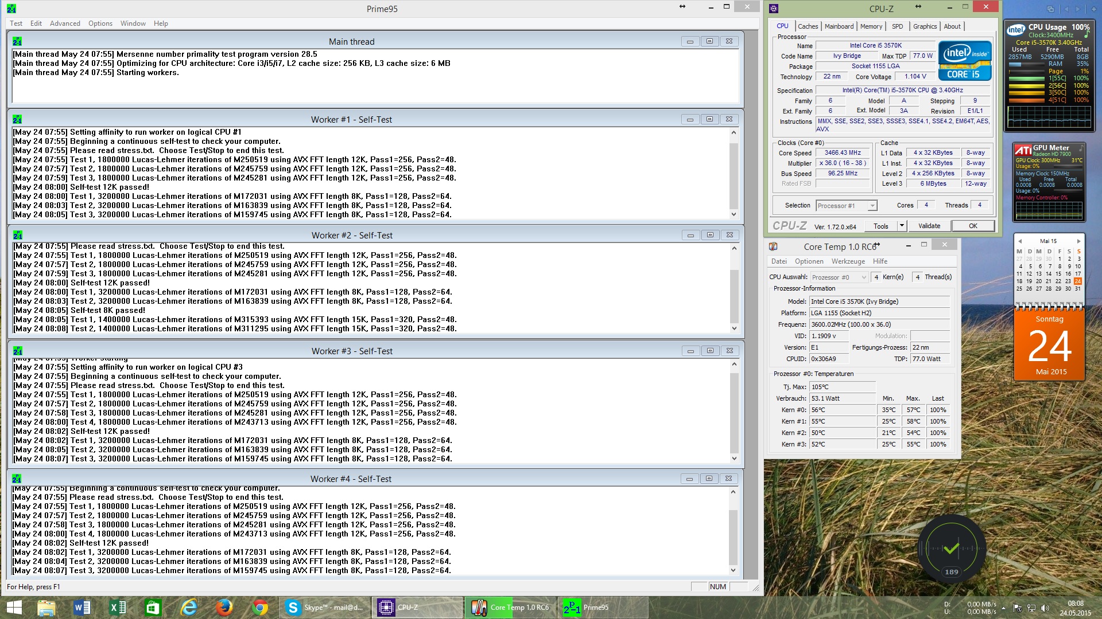Click the Prime95 icon in Worker #1 title bar

click(17, 119)
